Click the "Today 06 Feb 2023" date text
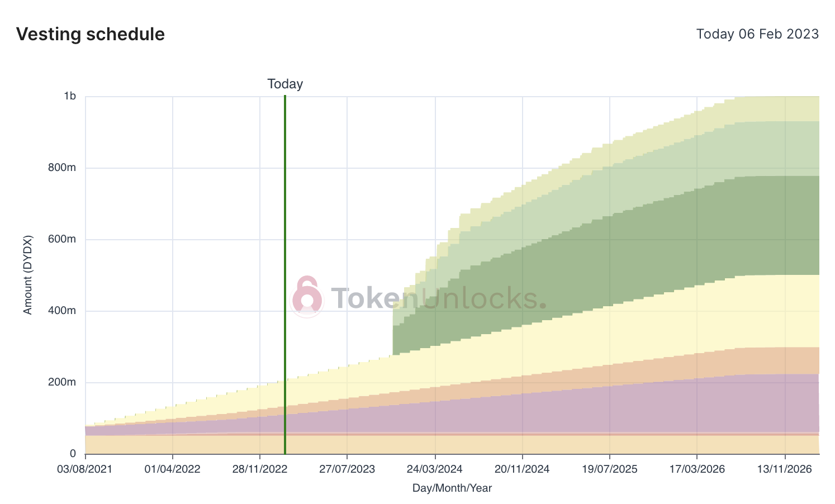This screenshot has width=835, height=504. click(x=757, y=34)
